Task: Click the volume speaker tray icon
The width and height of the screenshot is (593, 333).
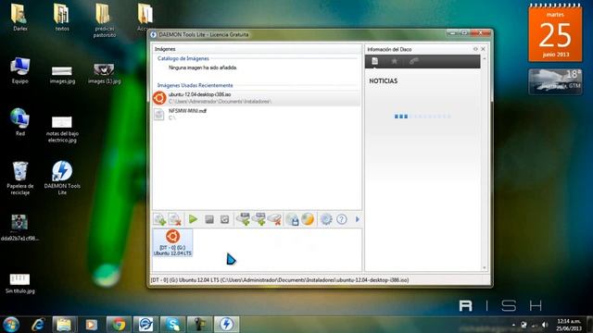Action: tap(545, 325)
